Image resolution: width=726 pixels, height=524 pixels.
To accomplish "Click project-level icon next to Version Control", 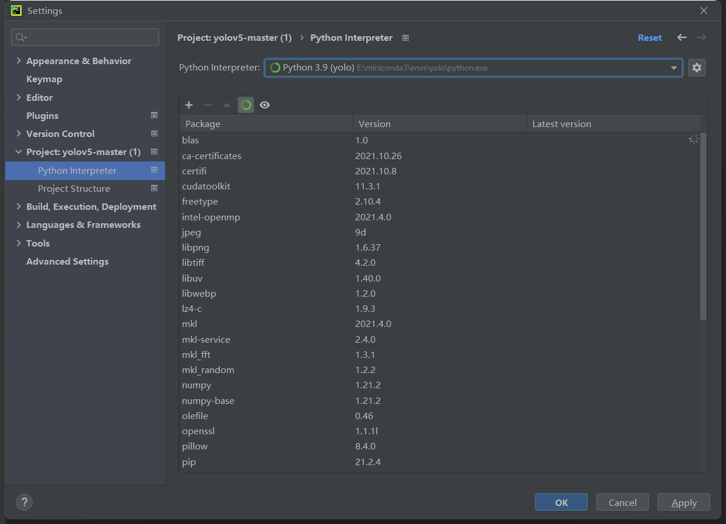I will point(154,133).
